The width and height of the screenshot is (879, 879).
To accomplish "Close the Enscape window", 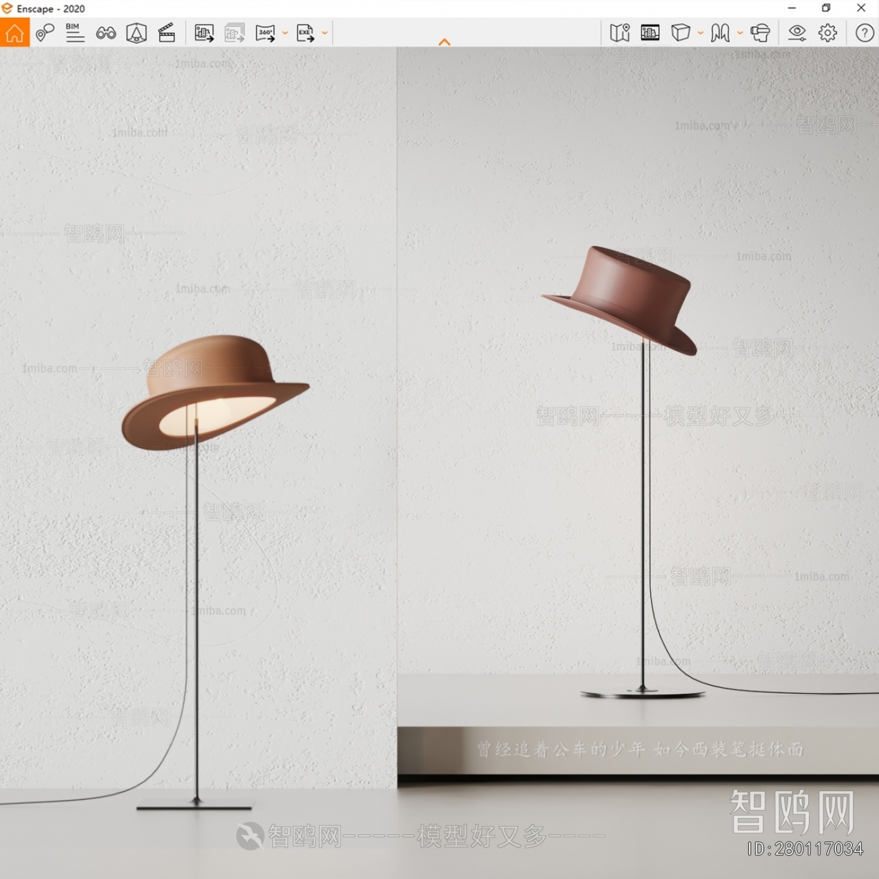I will (x=861, y=8).
